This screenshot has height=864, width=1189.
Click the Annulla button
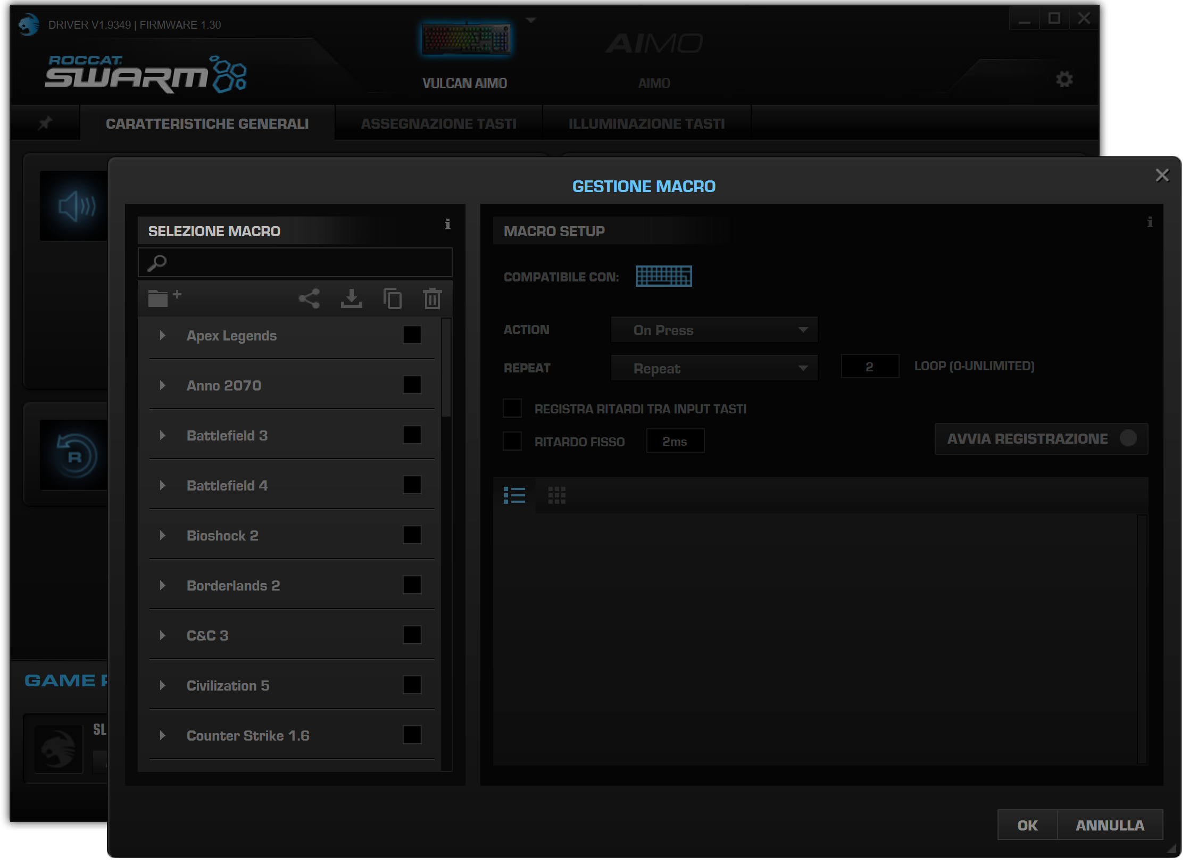1110,826
